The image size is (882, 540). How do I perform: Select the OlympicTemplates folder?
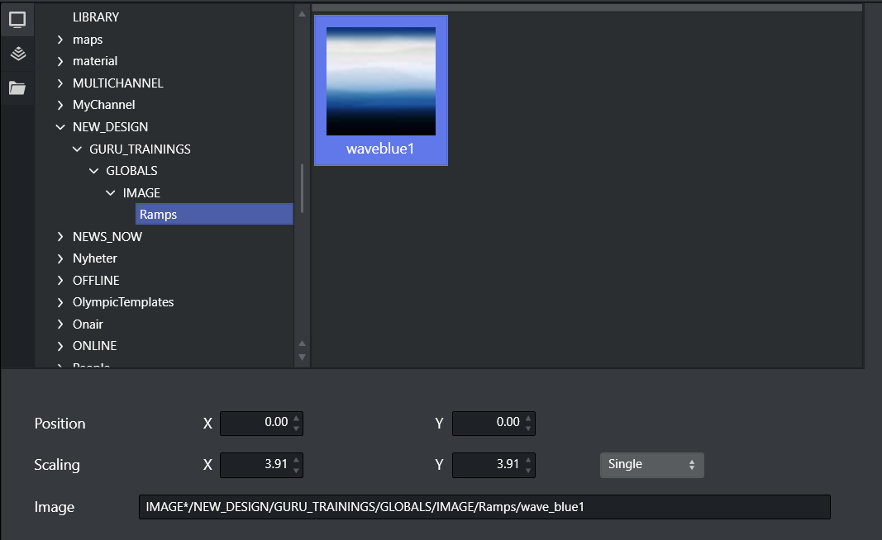tap(123, 302)
